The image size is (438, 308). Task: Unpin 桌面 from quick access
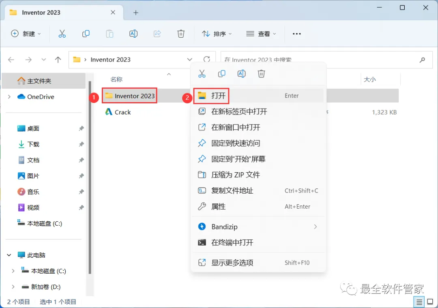[x=81, y=128]
